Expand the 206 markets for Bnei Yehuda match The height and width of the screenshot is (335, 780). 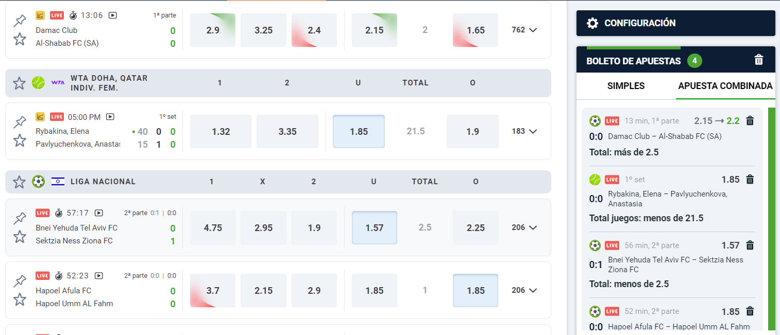tap(524, 227)
